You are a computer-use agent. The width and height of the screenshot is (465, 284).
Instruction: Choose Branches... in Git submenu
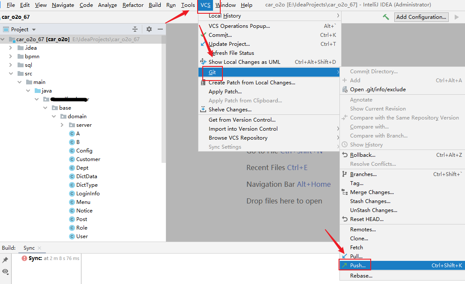[402, 174]
